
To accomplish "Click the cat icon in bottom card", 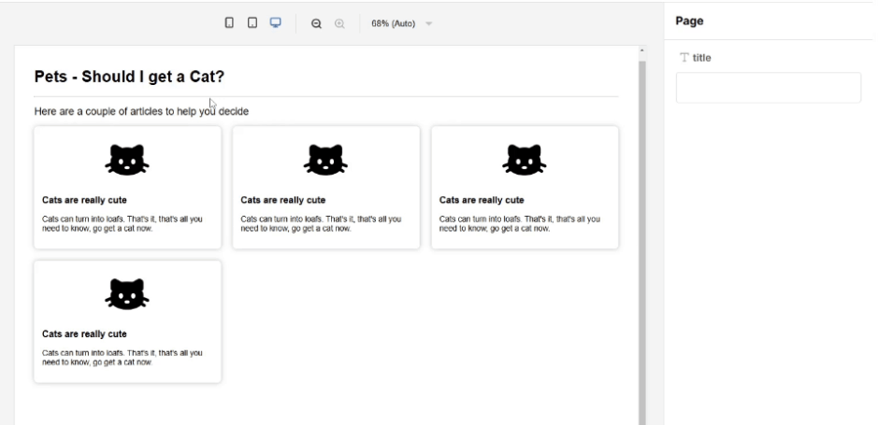I will 127,294.
